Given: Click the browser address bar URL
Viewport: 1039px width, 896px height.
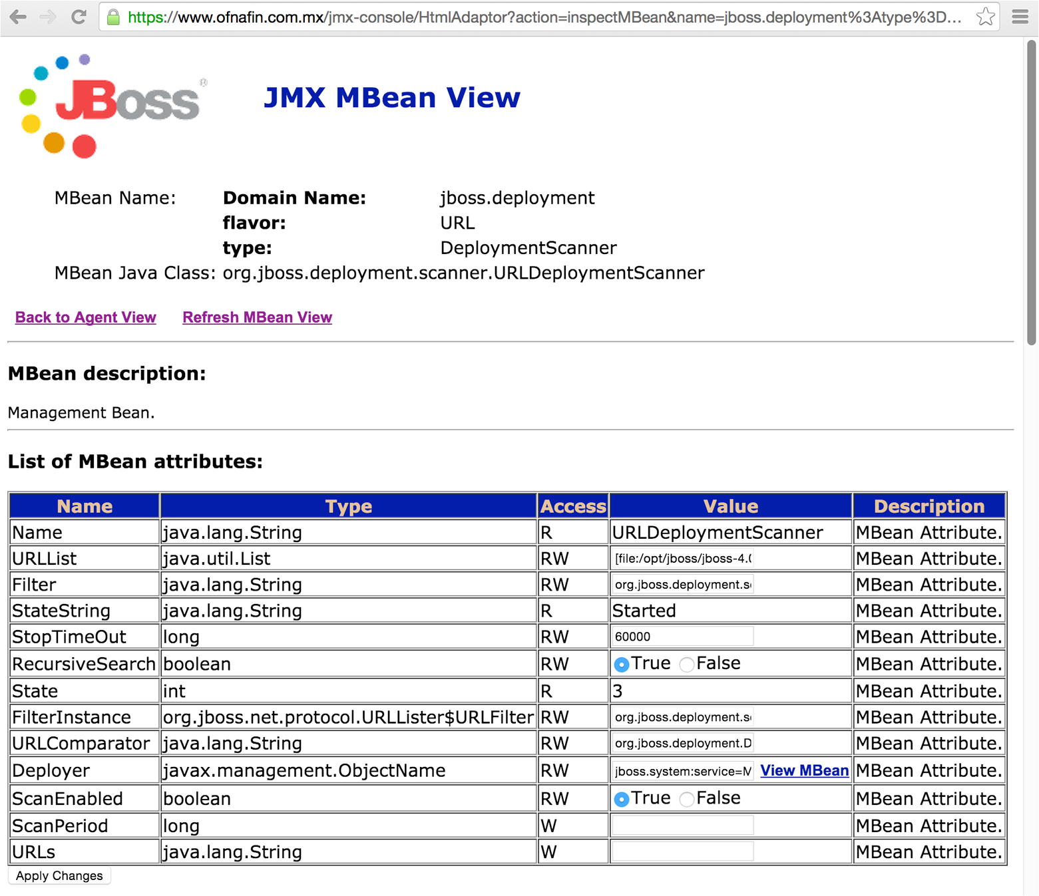Looking at the screenshot, I should click(466, 17).
